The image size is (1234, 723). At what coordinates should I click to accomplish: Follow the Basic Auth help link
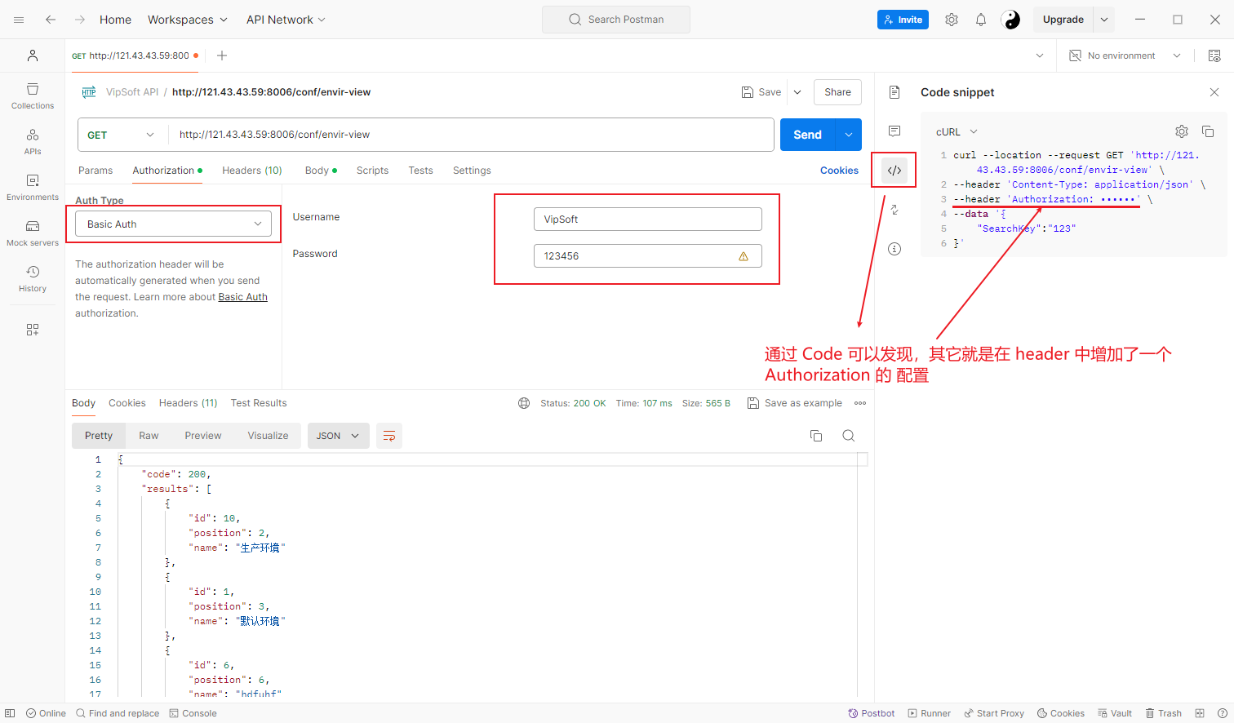click(242, 297)
